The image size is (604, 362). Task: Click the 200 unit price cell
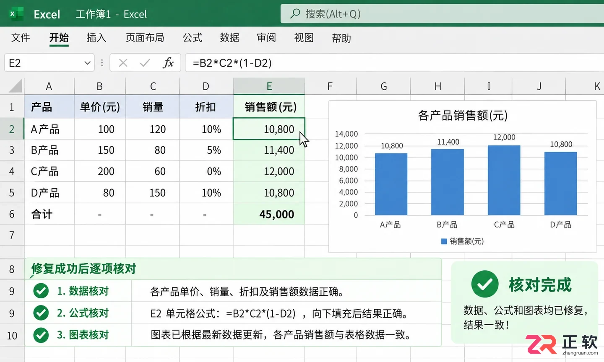coord(100,171)
